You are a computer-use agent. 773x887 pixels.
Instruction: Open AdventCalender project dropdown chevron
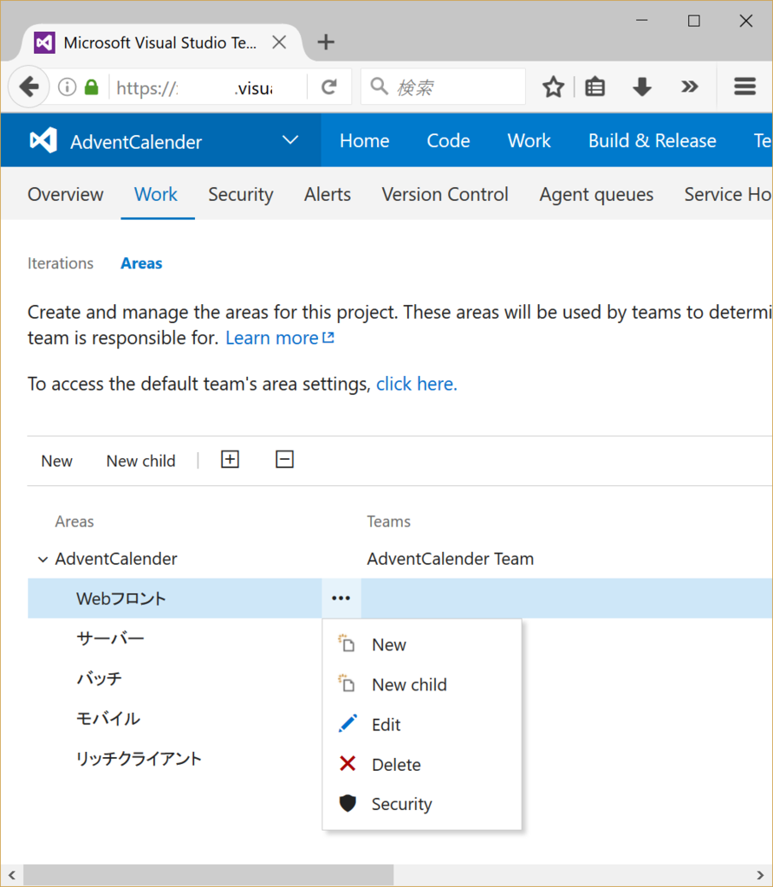(290, 139)
